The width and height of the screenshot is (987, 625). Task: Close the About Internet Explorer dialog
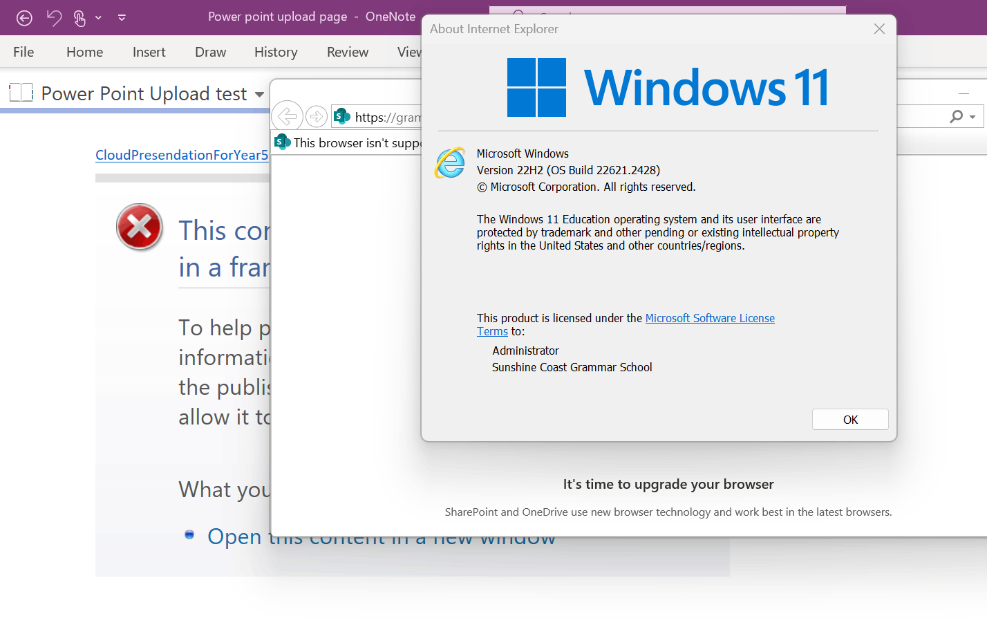(x=879, y=29)
